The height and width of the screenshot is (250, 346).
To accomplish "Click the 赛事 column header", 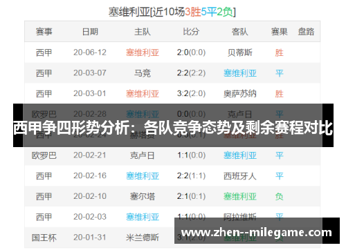I will coord(44,32).
